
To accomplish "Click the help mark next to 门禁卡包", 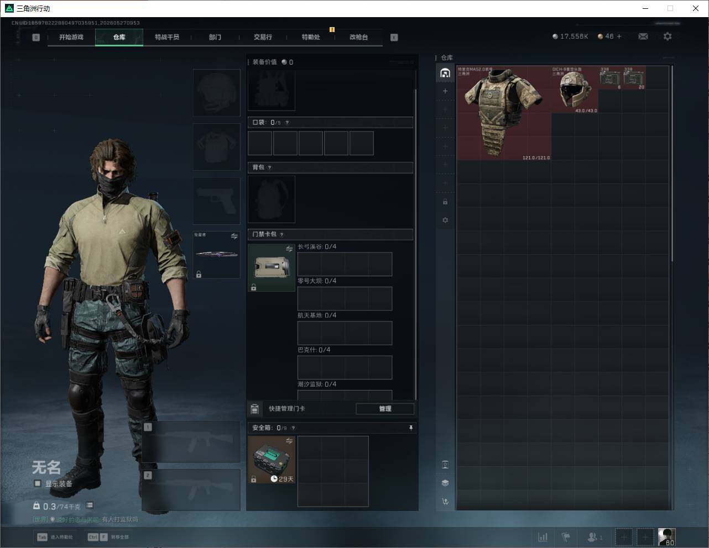I will point(281,234).
